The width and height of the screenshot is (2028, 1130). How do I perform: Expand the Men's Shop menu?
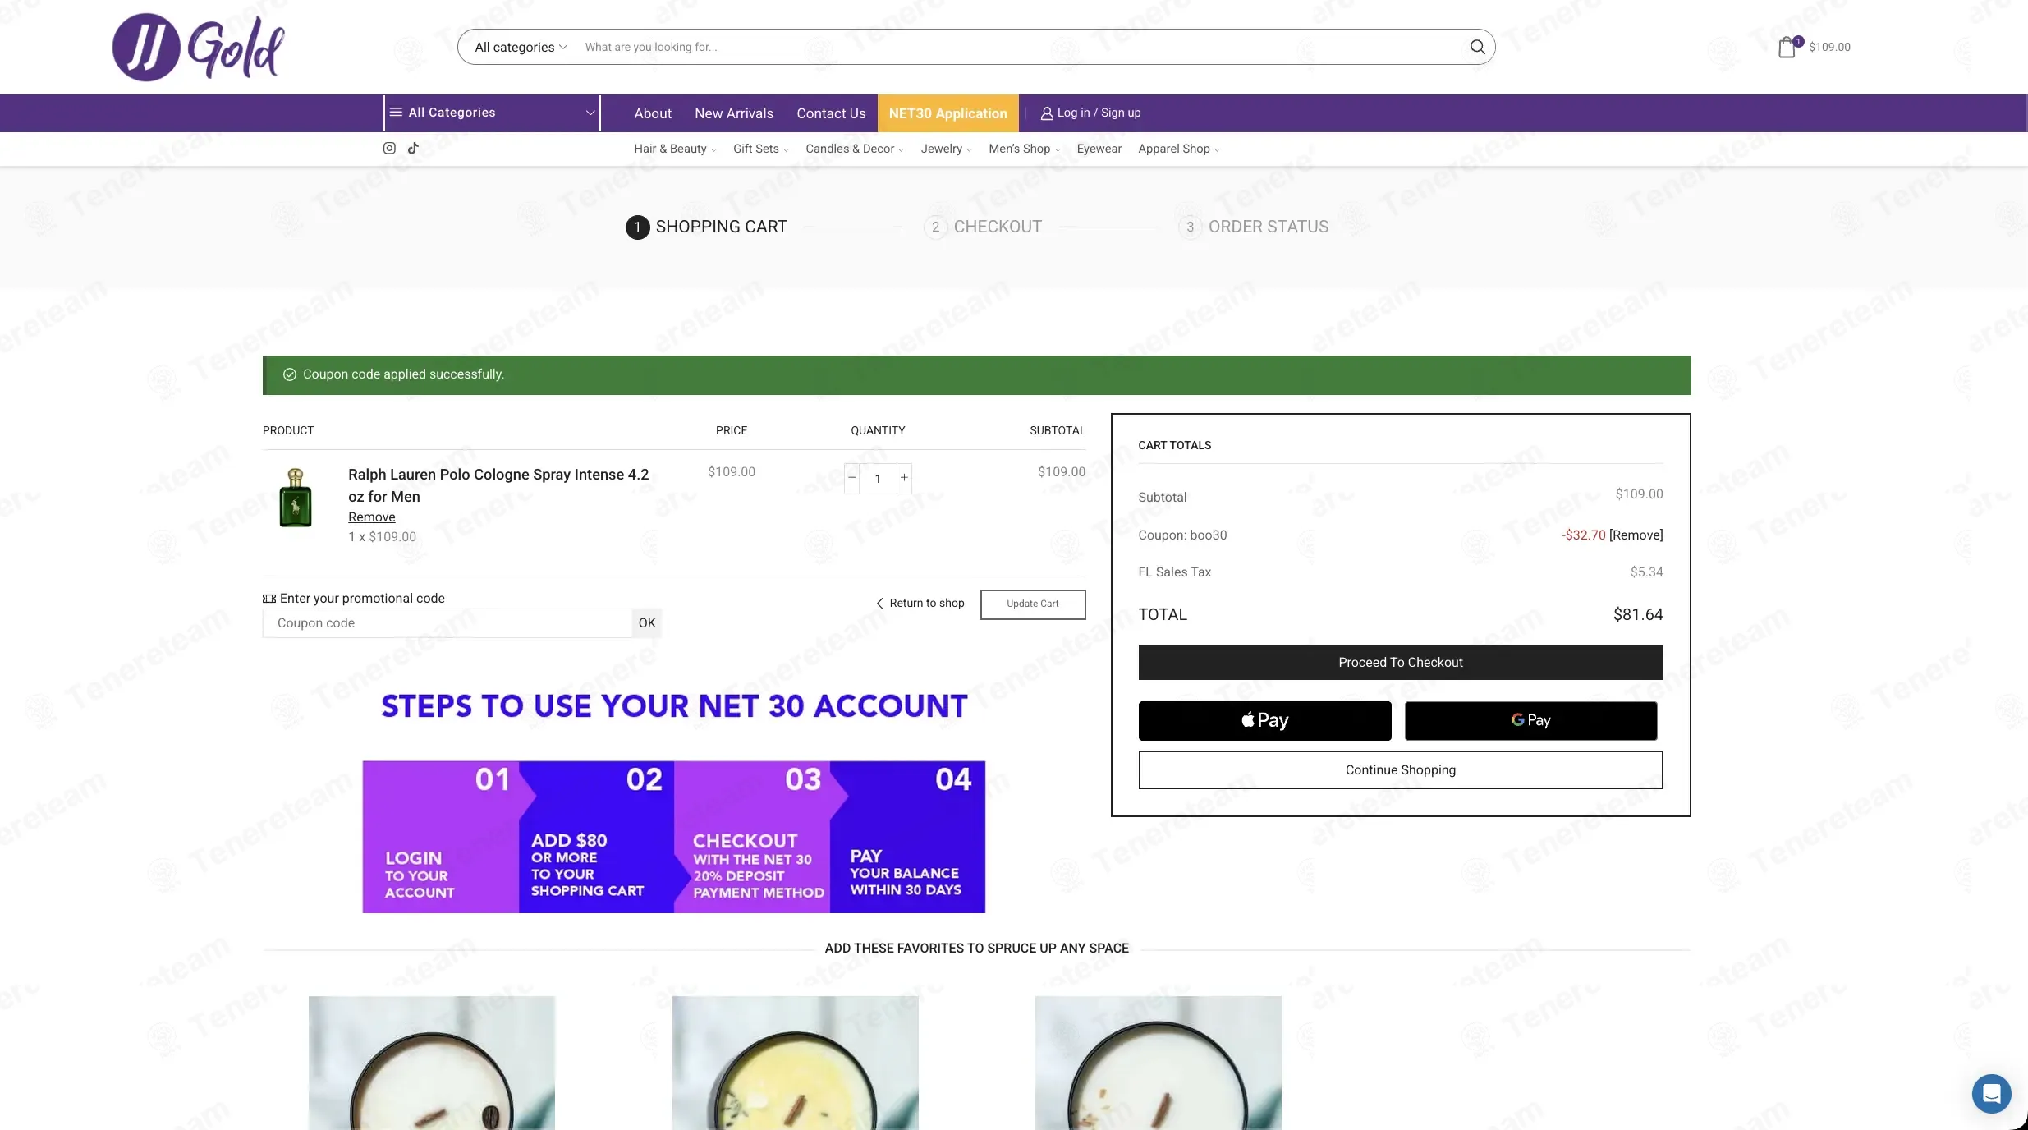[1024, 149]
